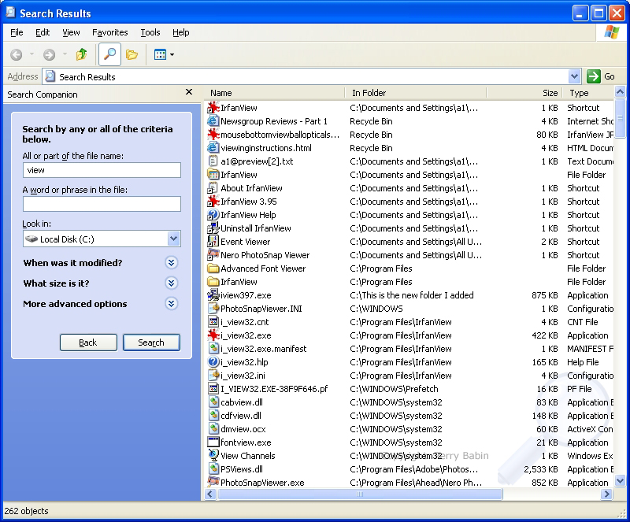Select the cabview.dll file name

pos(242,402)
